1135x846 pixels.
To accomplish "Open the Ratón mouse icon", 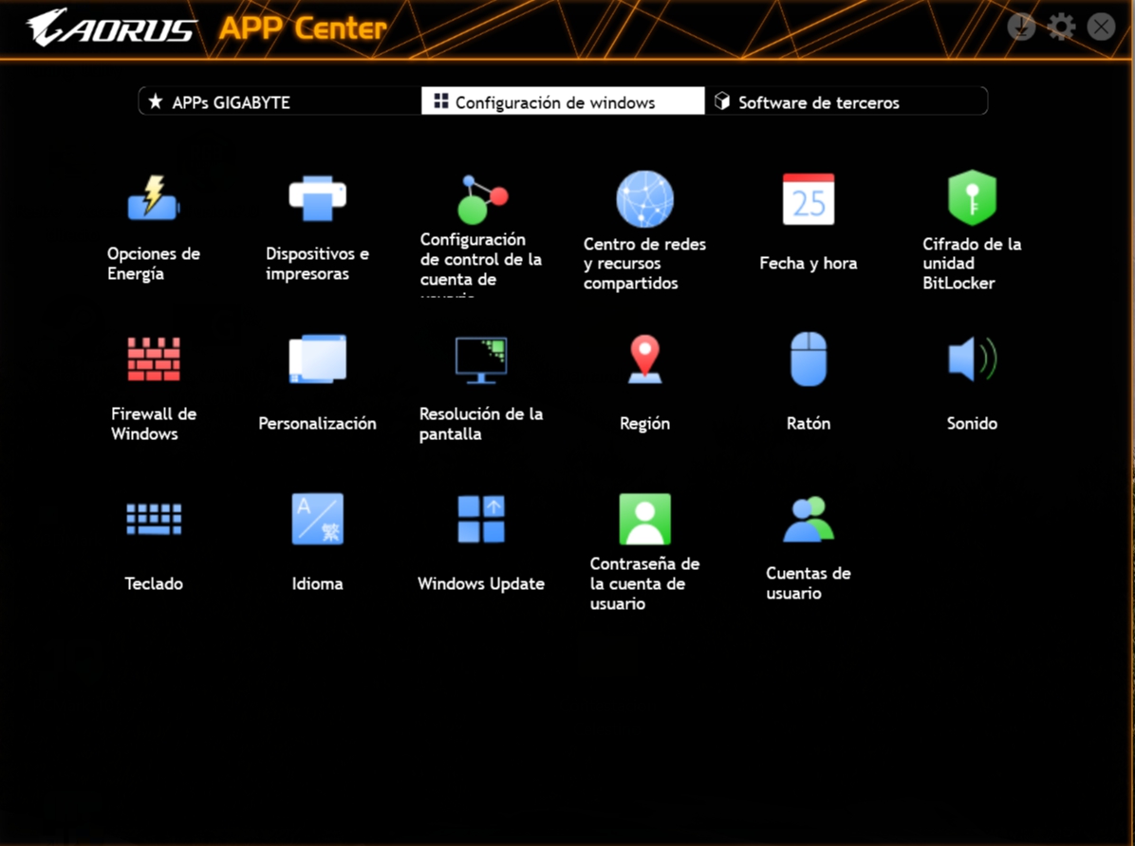I will 809,359.
